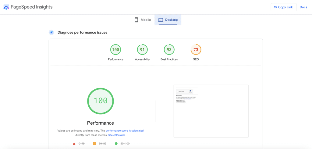
Task: Open the Docs link
Action: (303, 7)
